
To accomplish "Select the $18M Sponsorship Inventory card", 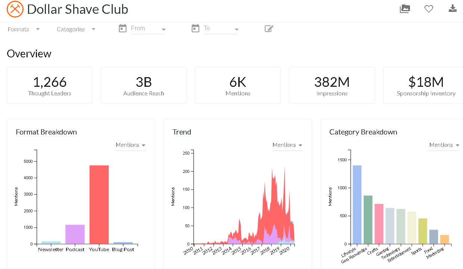I will [x=423, y=85].
